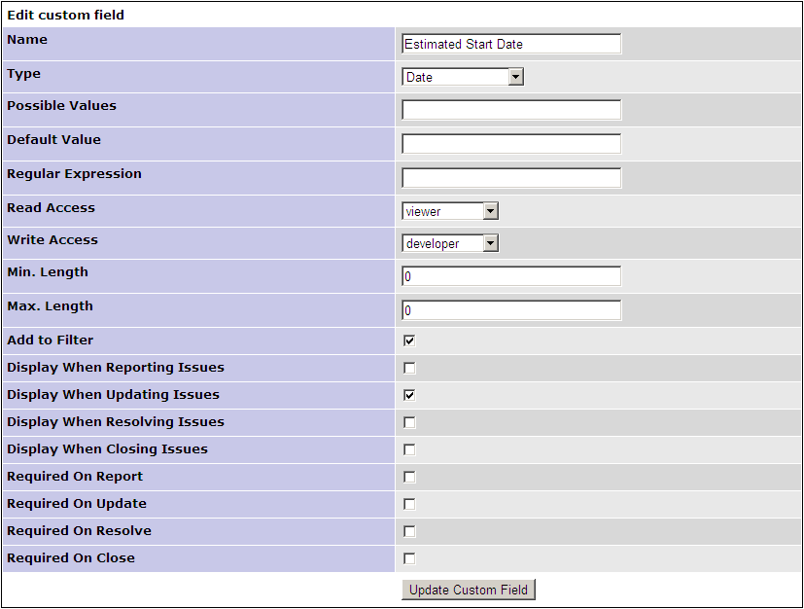Disable Display When Updating Issues checkbox
The image size is (804, 609).
tap(409, 395)
